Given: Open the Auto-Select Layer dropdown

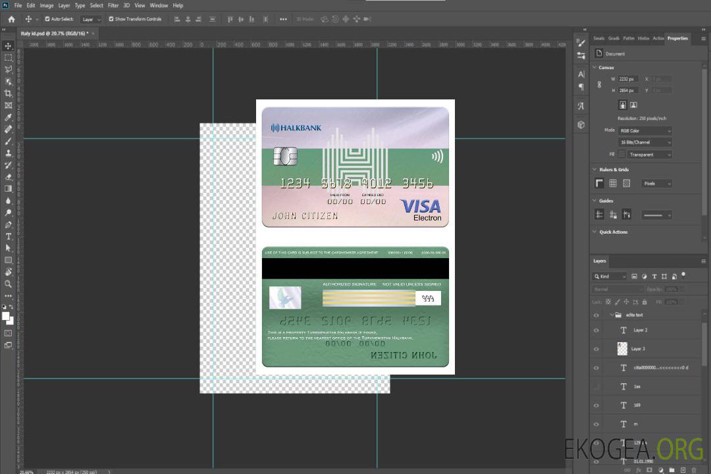Looking at the screenshot, I should coord(91,19).
